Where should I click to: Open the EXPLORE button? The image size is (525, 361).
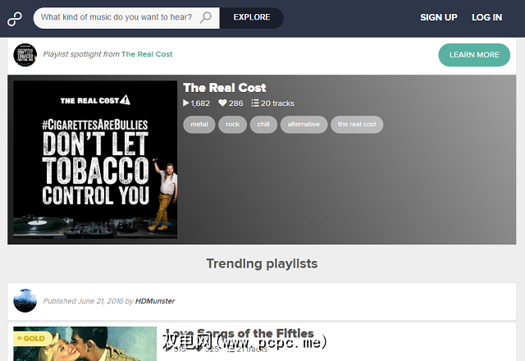coord(252,18)
